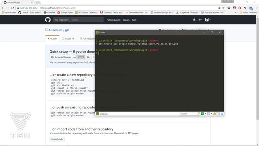Click the Cmder alternative mode pane icon
The width and height of the screenshot is (259, 146).
(x=219, y=114)
